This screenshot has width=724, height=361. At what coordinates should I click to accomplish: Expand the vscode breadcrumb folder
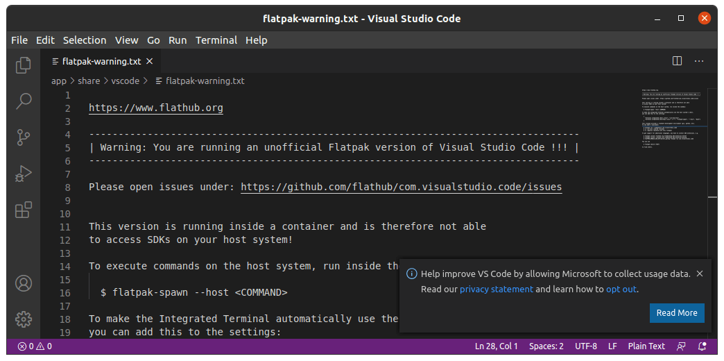click(126, 81)
